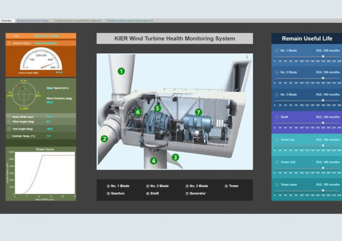Click the icon next to Turbine Status
This screenshot has height=241, width=342.
tap(9, 43)
